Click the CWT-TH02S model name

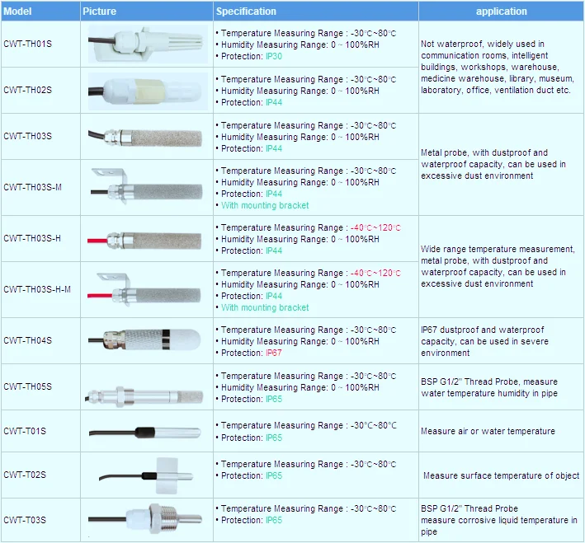pyautogui.click(x=27, y=90)
